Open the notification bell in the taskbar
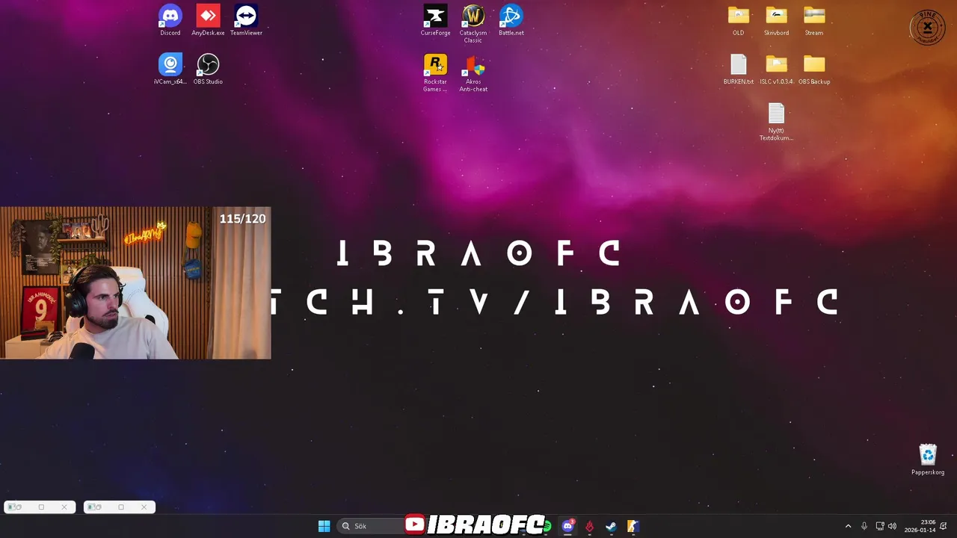The height and width of the screenshot is (538, 957). [x=944, y=526]
